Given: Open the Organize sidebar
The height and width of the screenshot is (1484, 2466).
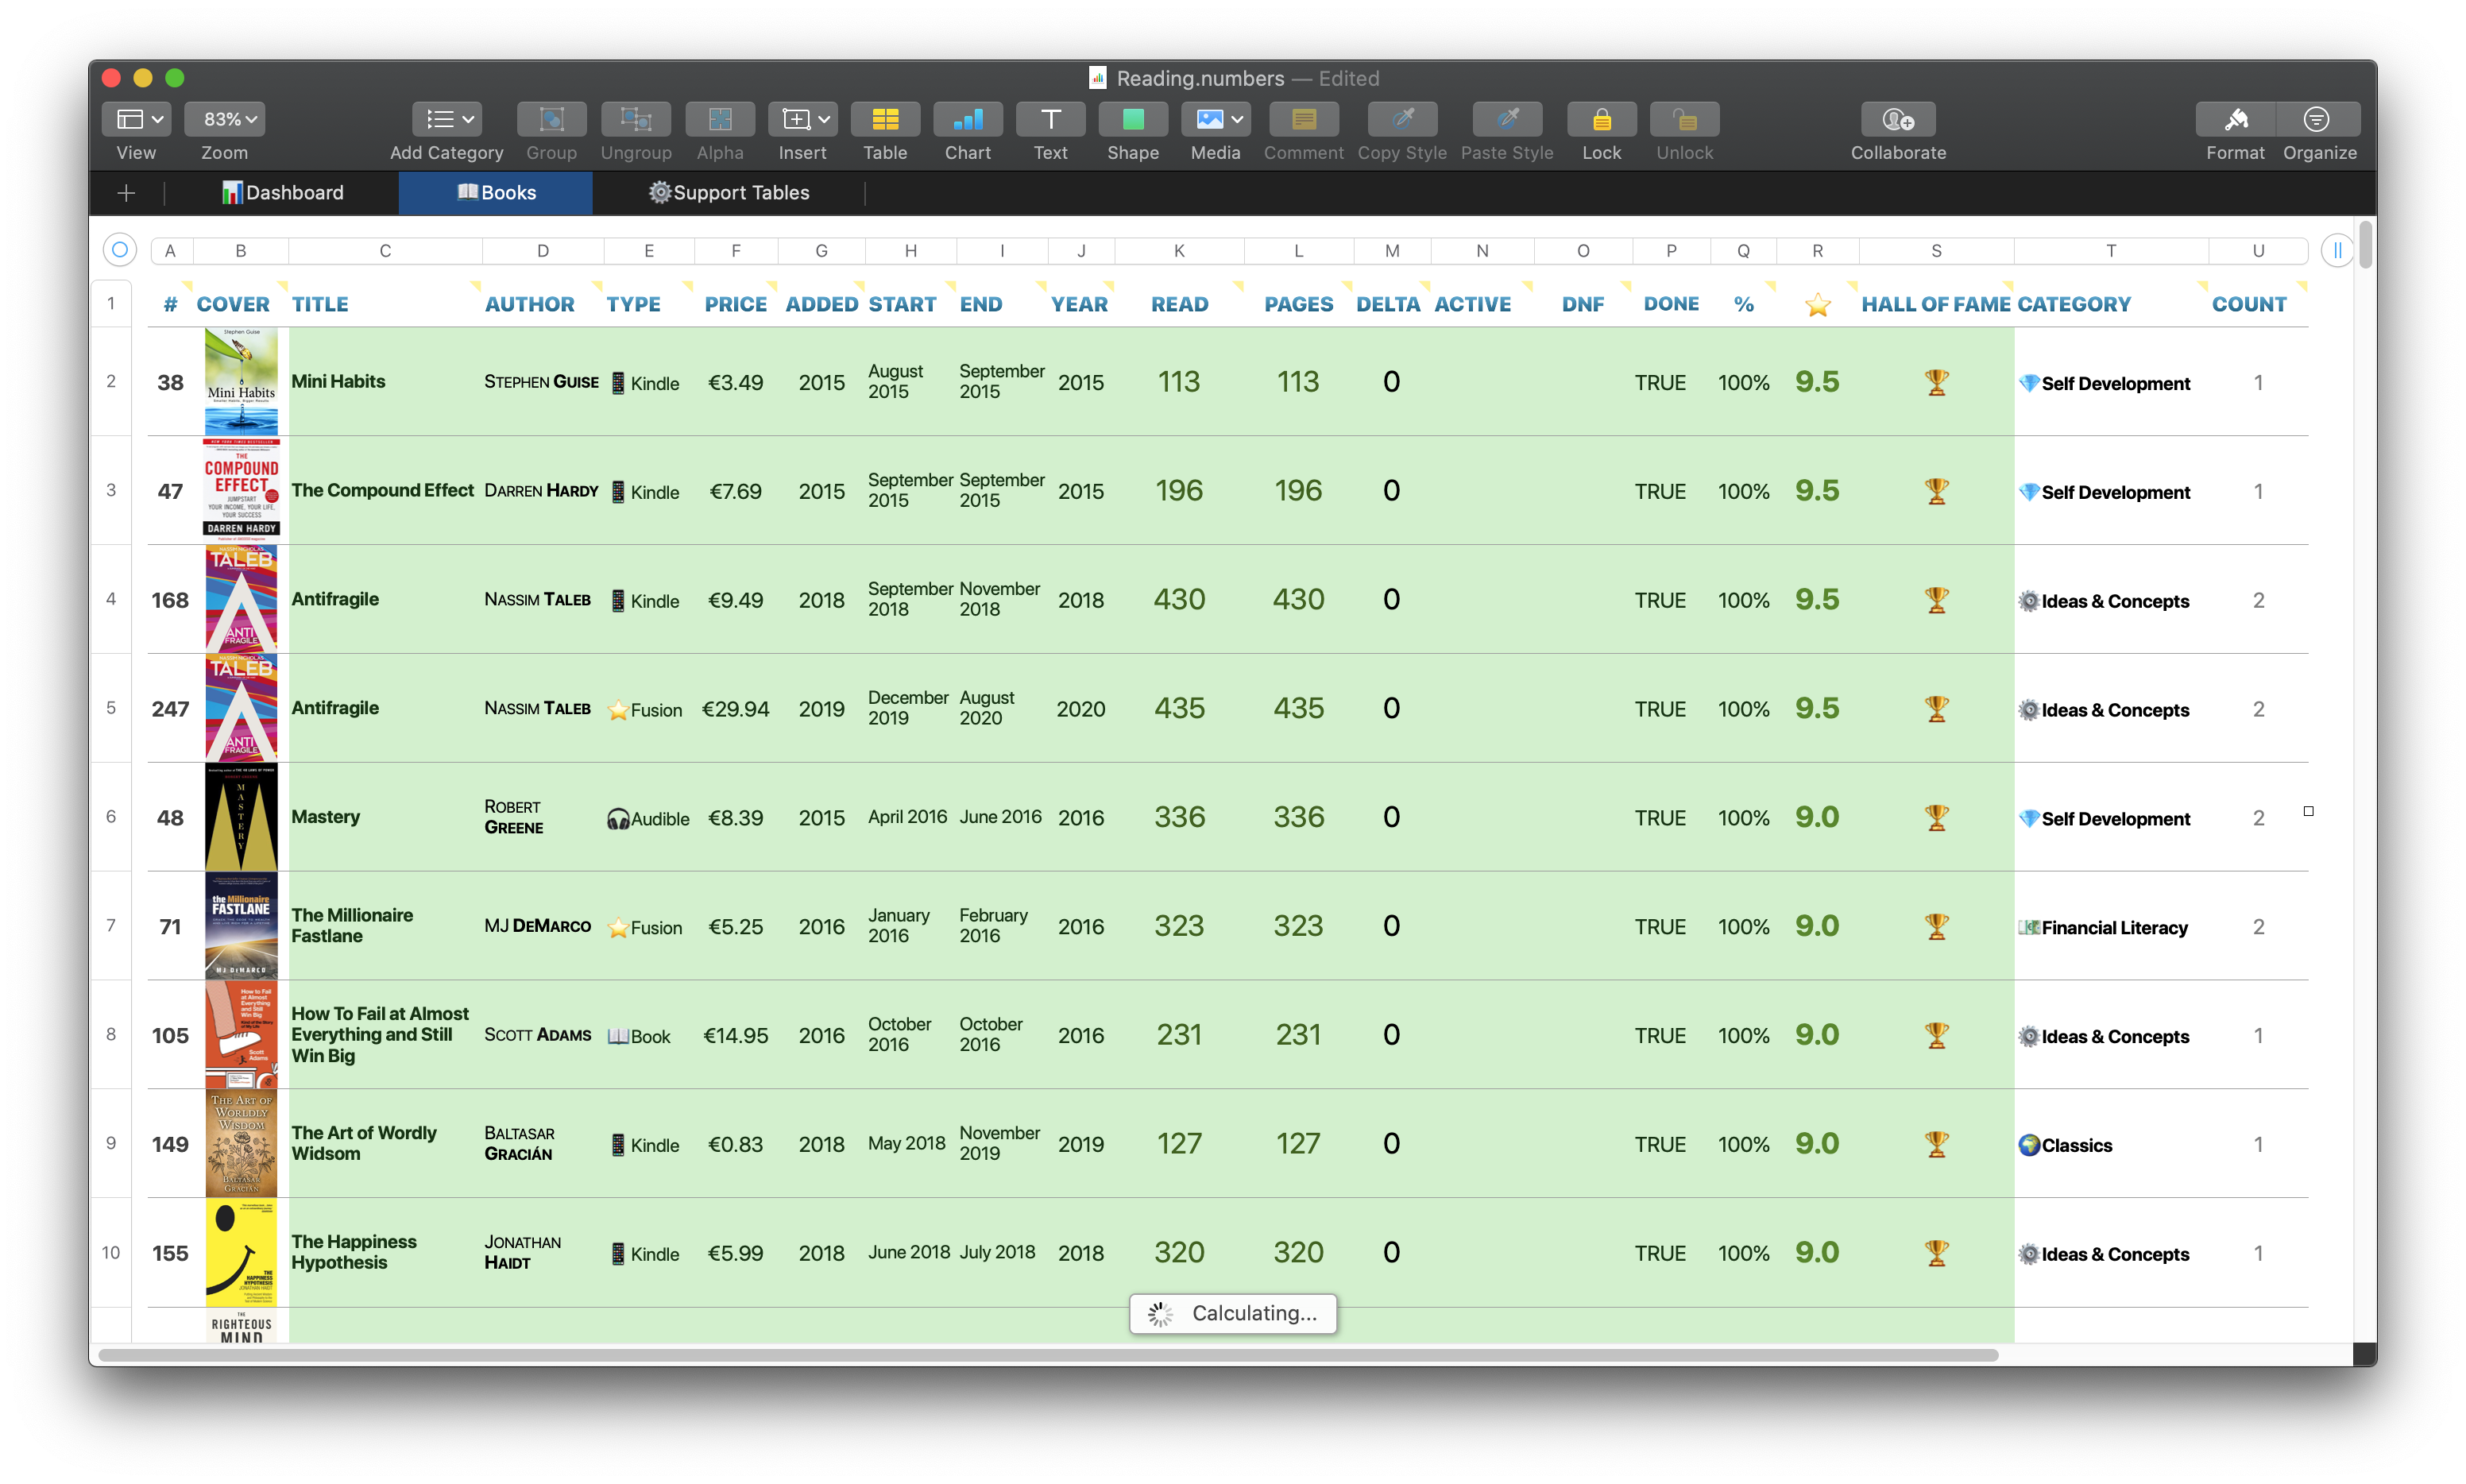Looking at the screenshot, I should click(x=2317, y=120).
